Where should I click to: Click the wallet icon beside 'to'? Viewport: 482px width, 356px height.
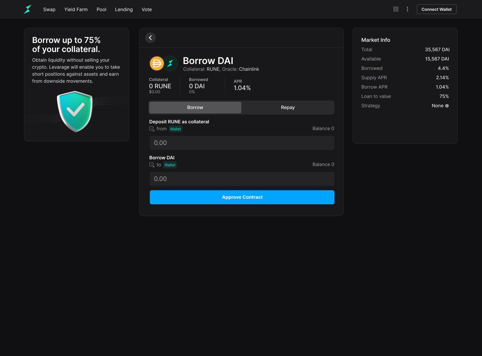(x=152, y=165)
